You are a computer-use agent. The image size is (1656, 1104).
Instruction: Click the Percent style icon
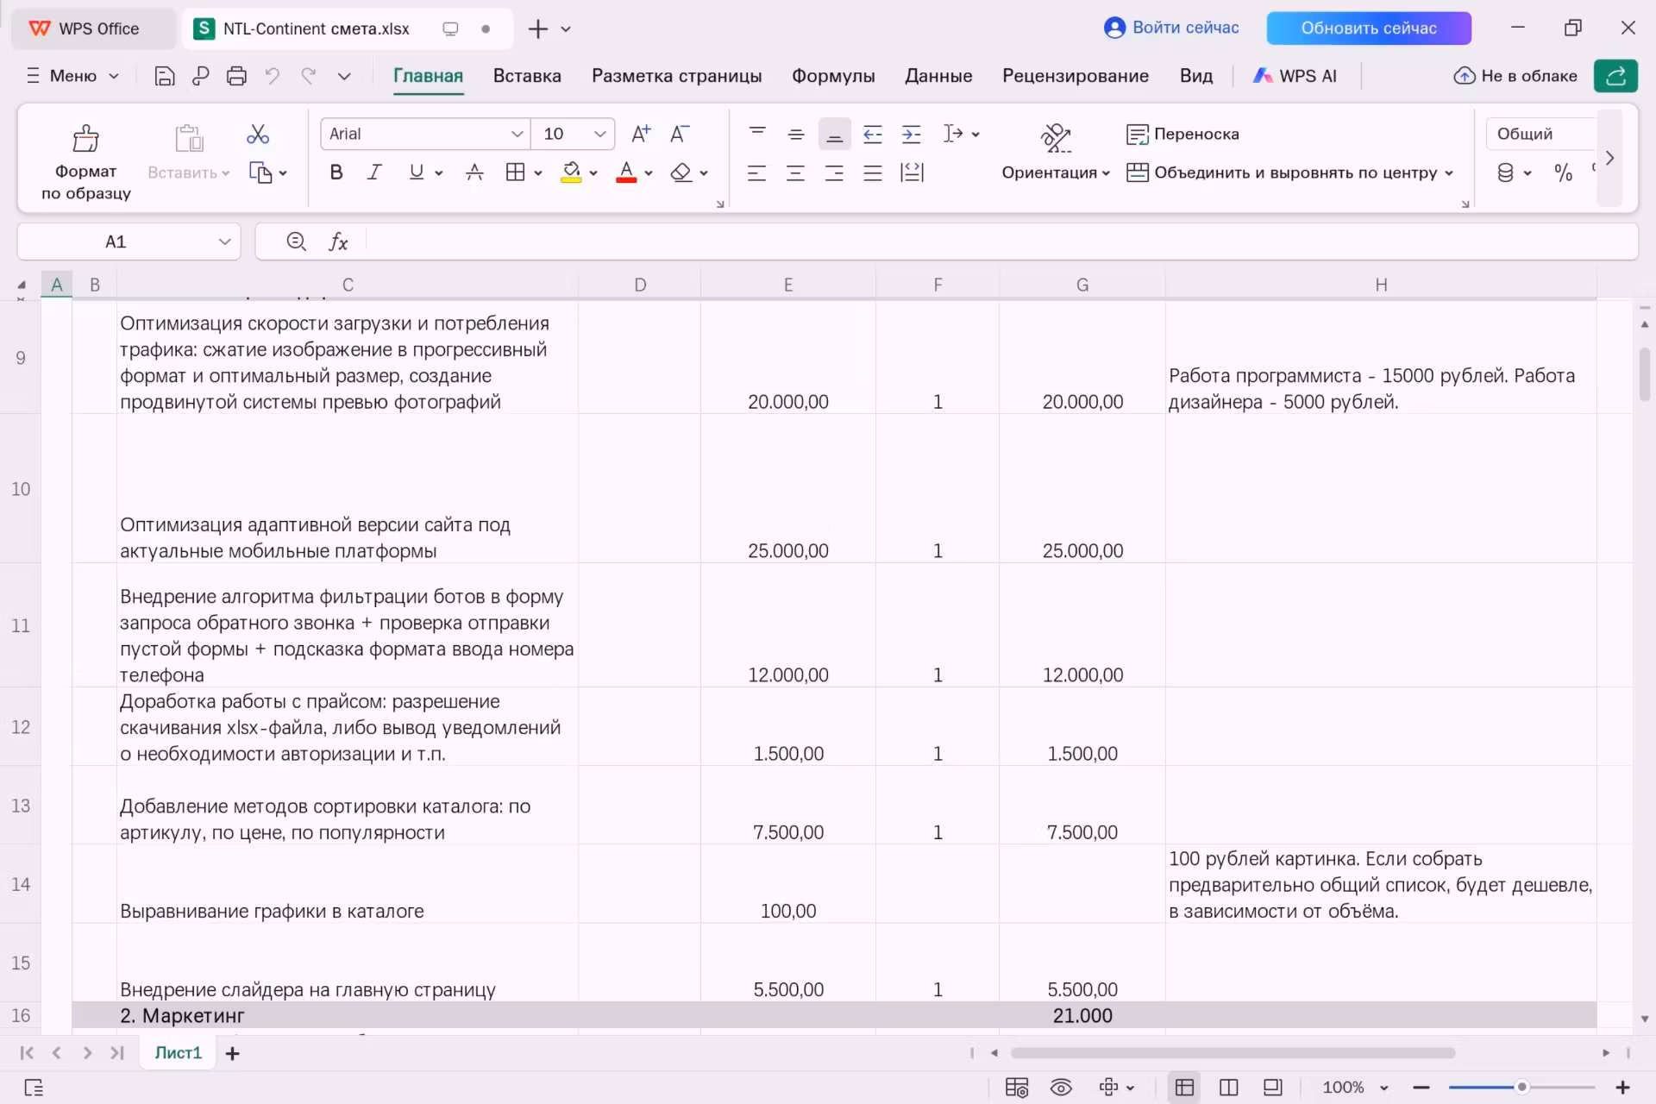(1563, 172)
